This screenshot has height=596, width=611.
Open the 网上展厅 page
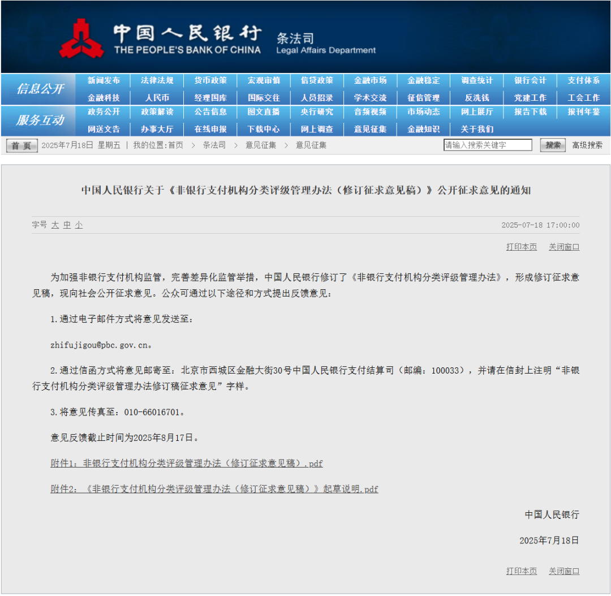pos(477,112)
